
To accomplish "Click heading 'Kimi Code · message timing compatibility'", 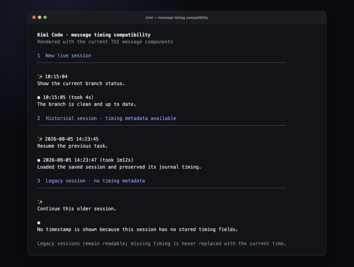I will [x=94, y=35].
